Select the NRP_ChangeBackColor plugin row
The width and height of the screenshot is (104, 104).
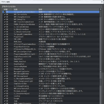click(51, 17)
